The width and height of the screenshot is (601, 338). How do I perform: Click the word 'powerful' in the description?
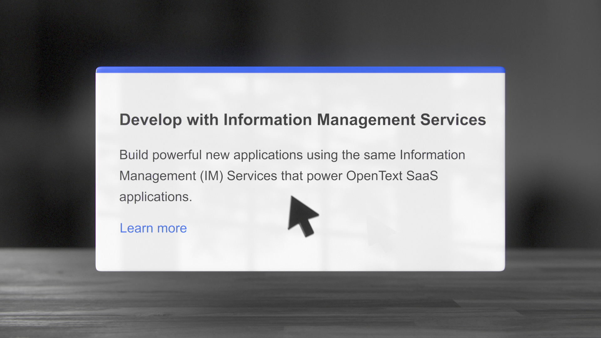coord(177,155)
